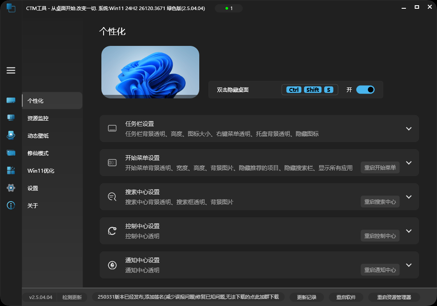Click the taskbar settings 任务栏设置 icon
The width and height of the screenshot is (437, 306).
click(112, 129)
